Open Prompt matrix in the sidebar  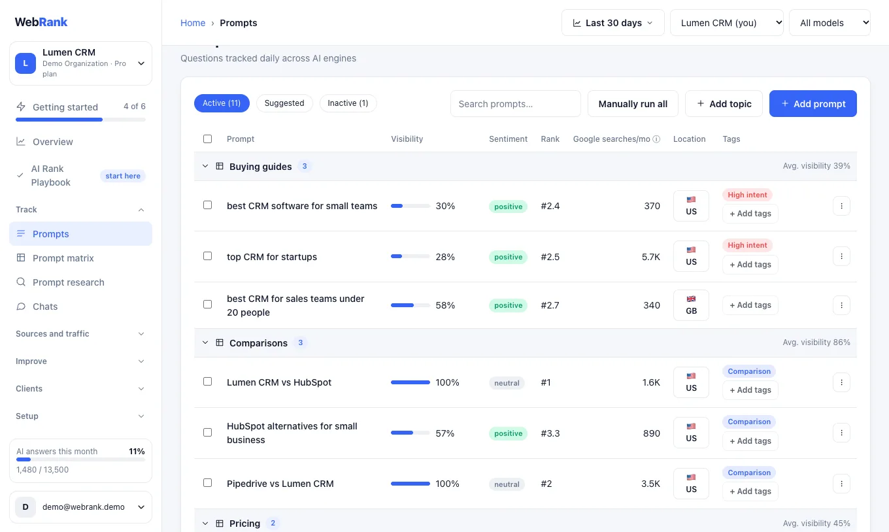80,258
